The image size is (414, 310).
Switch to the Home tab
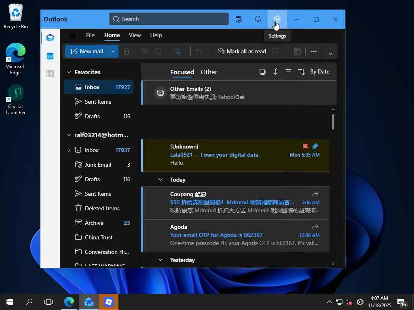pyautogui.click(x=112, y=35)
